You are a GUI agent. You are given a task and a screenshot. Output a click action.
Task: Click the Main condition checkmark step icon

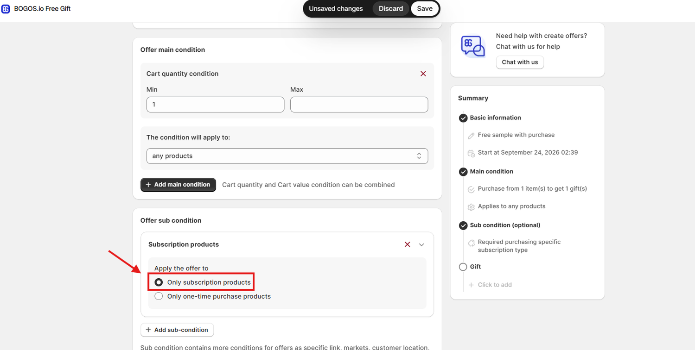(463, 172)
